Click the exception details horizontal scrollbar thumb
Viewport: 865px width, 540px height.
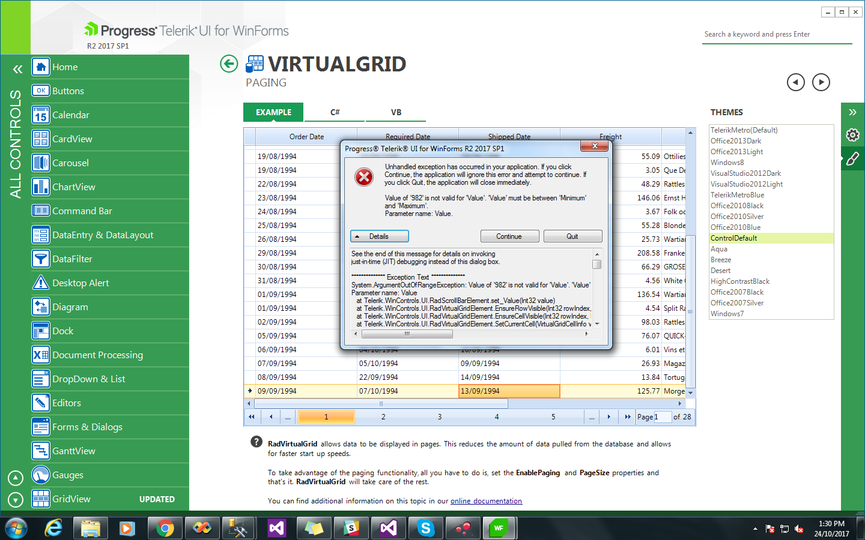(x=407, y=334)
